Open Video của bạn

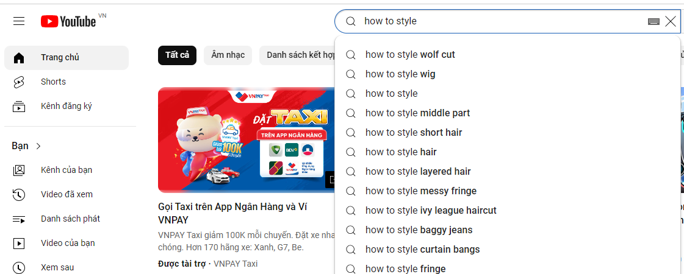[67, 243]
